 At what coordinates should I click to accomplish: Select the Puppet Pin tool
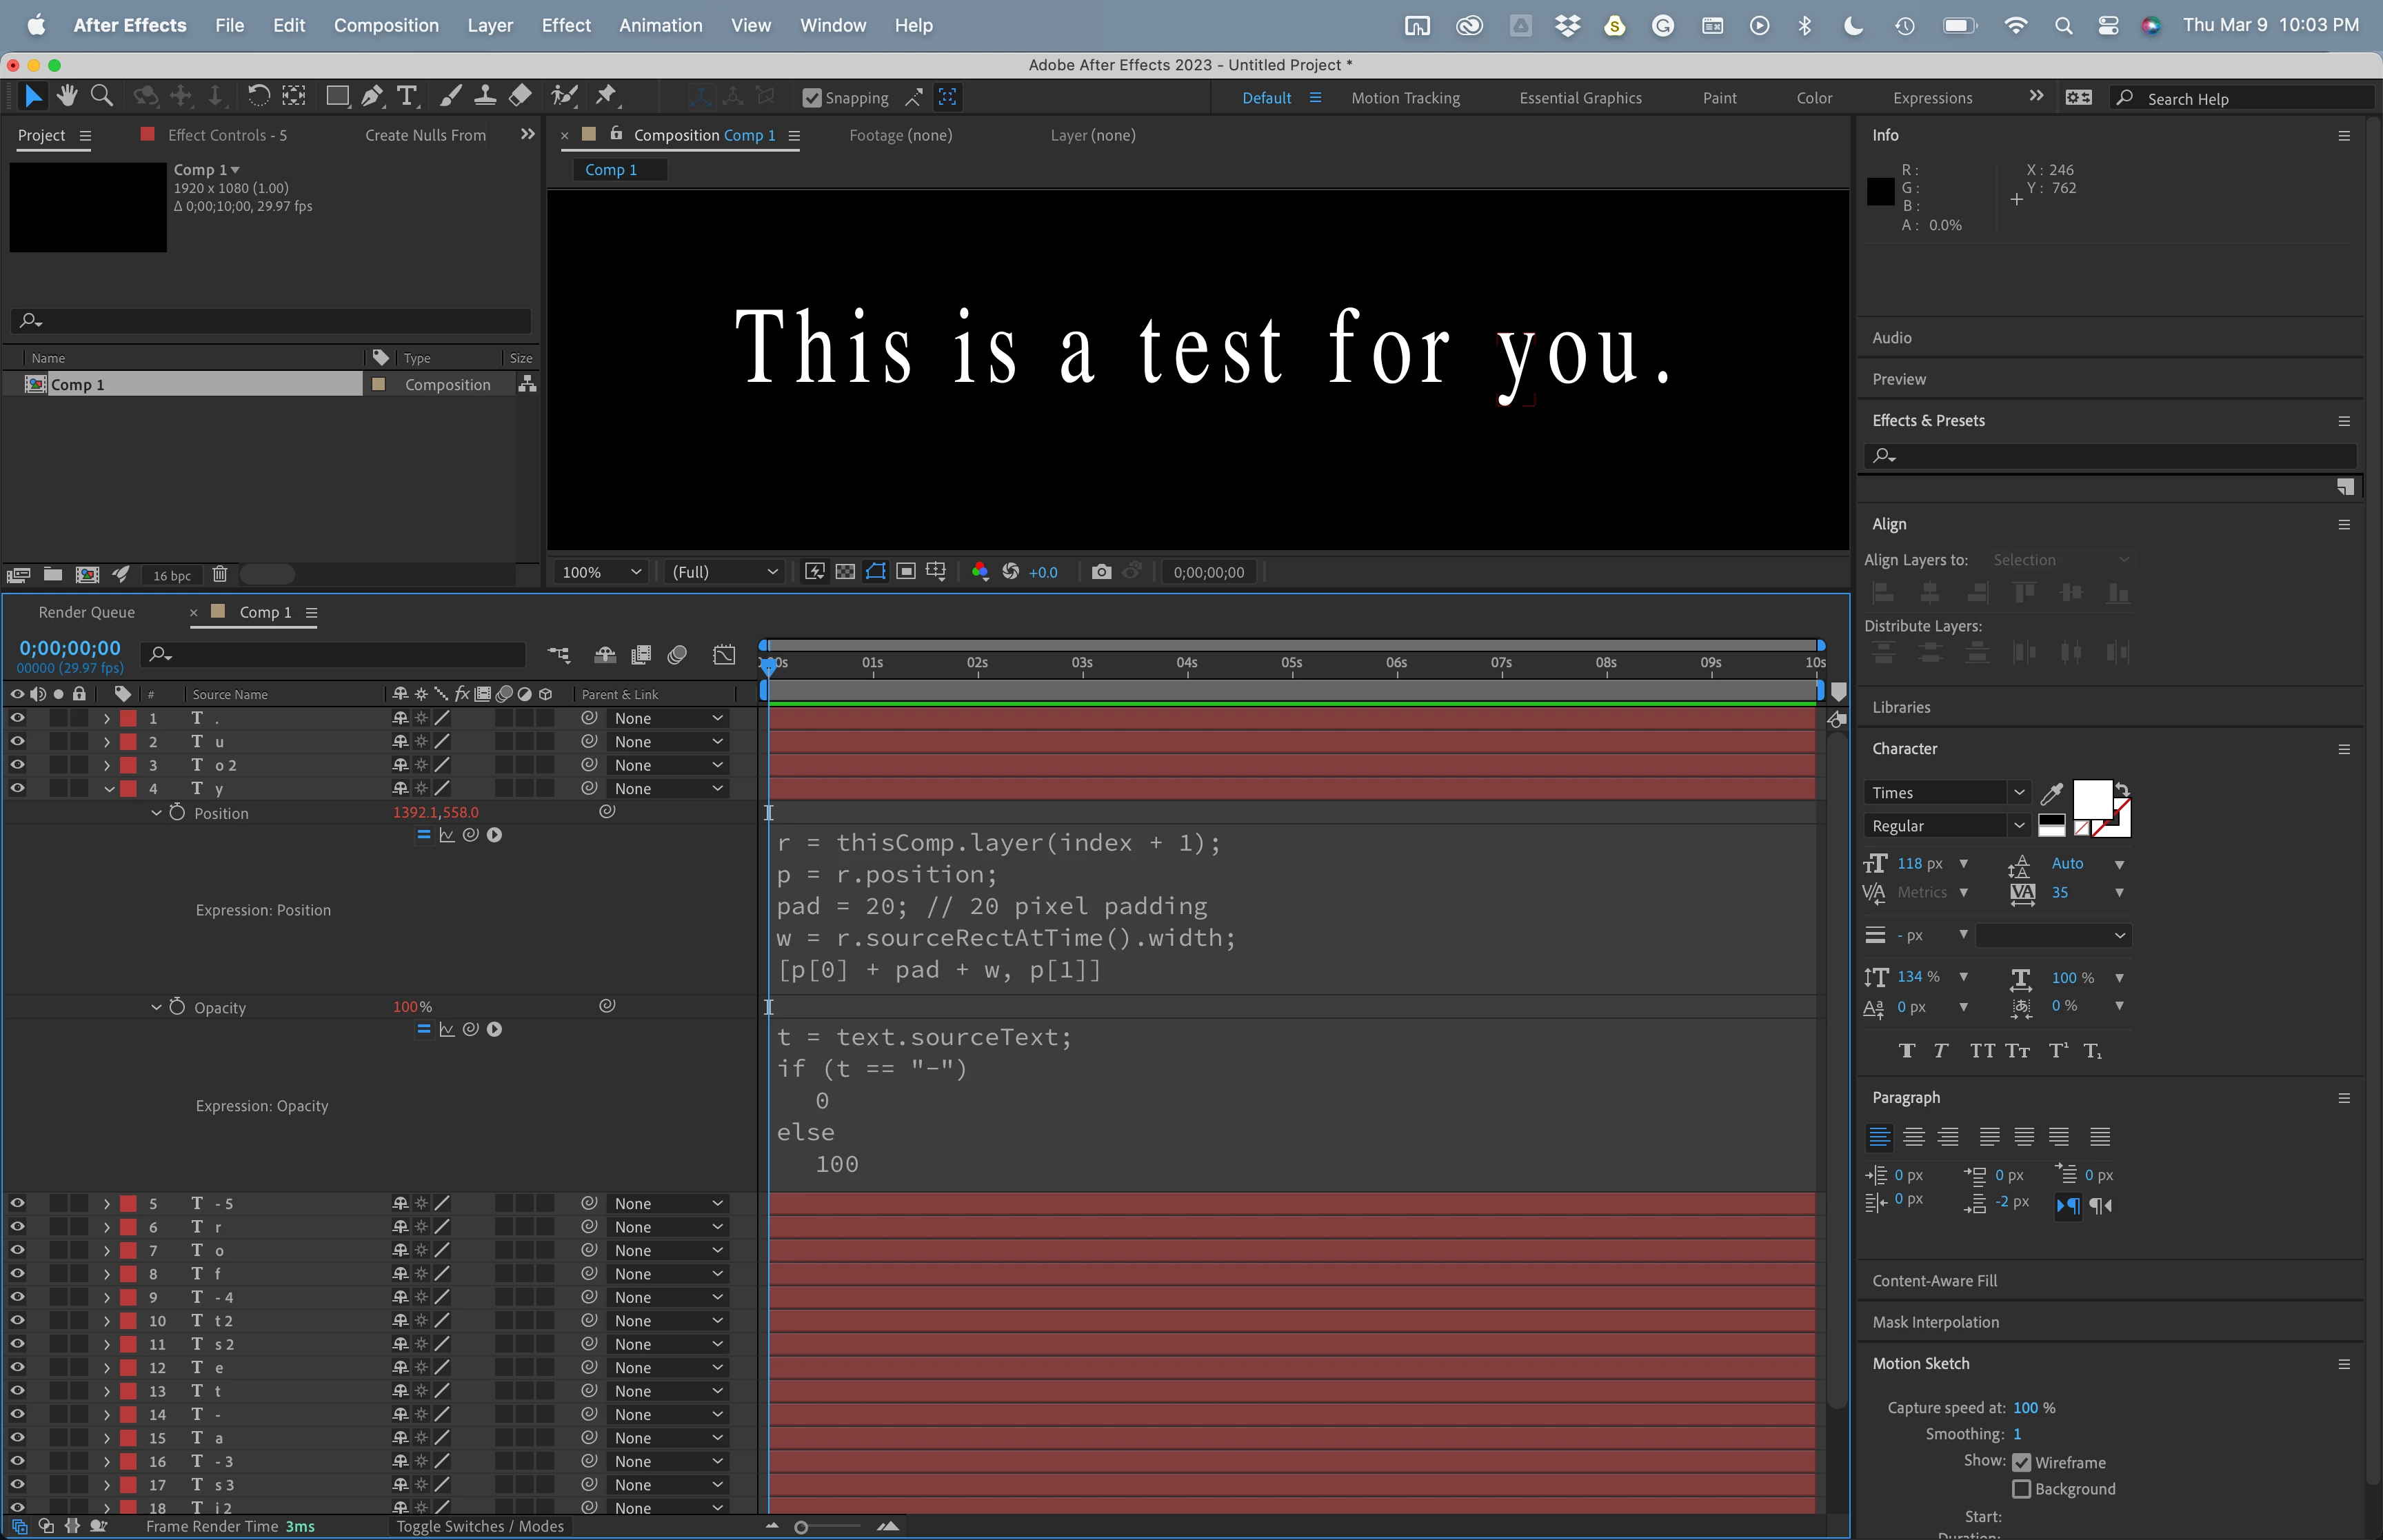pyautogui.click(x=606, y=96)
